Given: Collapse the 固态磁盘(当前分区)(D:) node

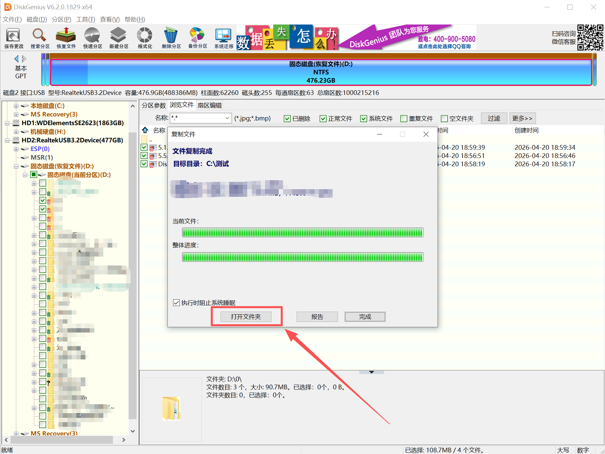Looking at the screenshot, I should [x=25, y=175].
